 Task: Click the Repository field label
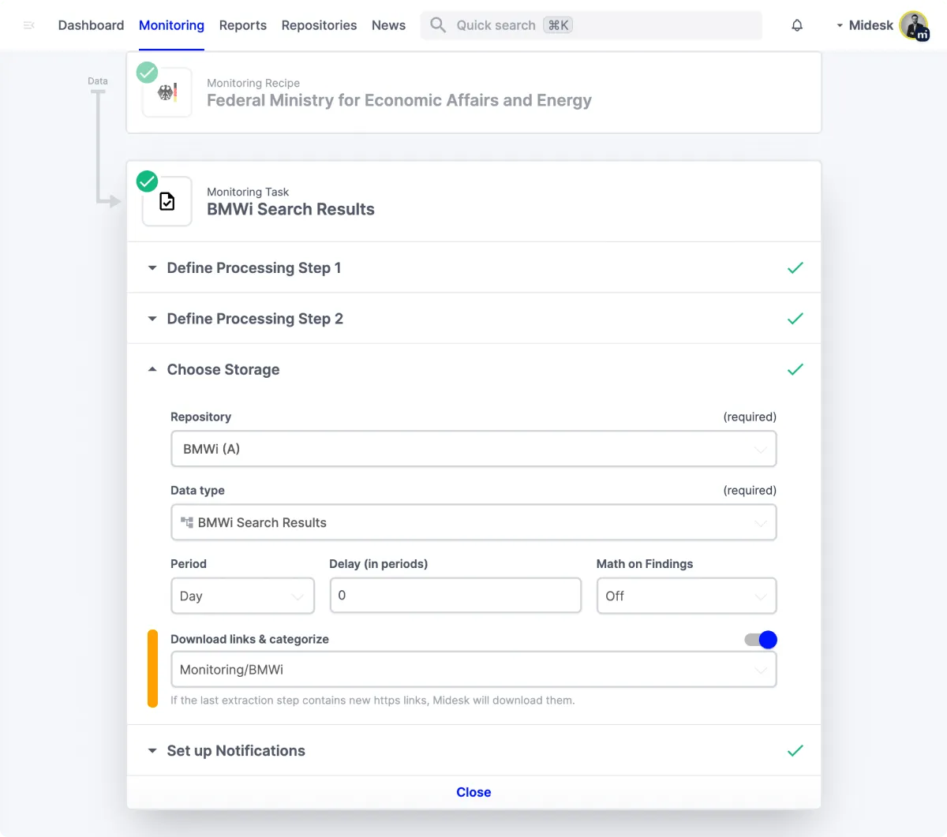click(201, 417)
